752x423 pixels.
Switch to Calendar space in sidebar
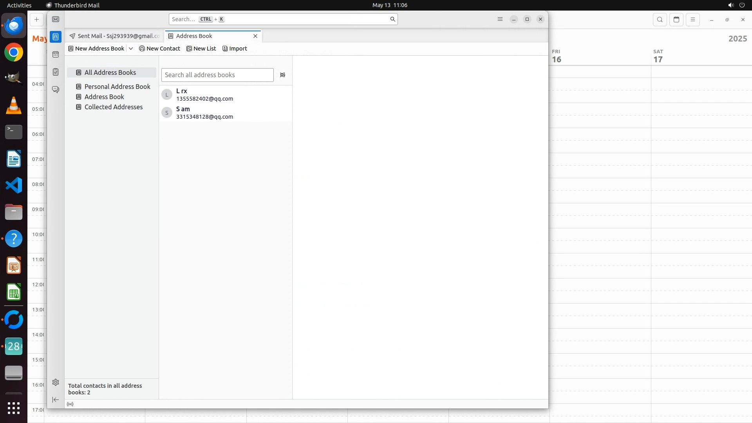tap(56, 54)
